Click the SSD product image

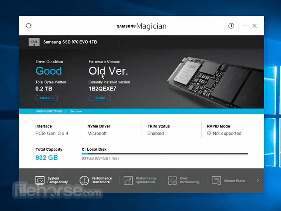[215, 82]
